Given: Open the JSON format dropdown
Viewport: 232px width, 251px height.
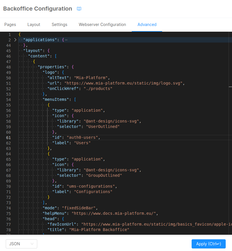Looking at the screenshot, I should [21, 244].
